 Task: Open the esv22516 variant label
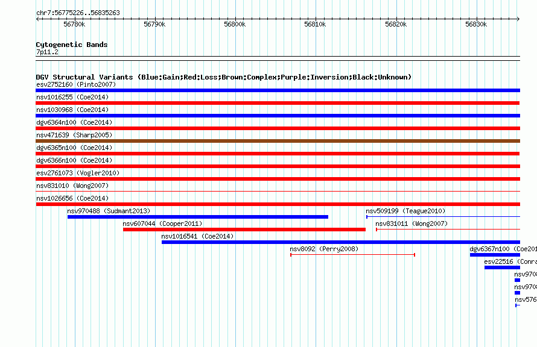[510, 261]
